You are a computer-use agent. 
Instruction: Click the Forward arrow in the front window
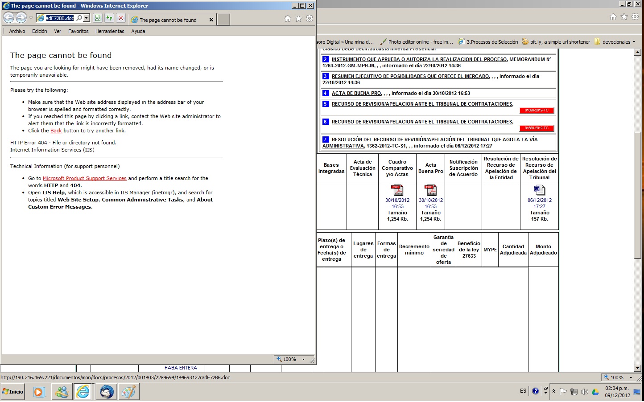(21, 18)
